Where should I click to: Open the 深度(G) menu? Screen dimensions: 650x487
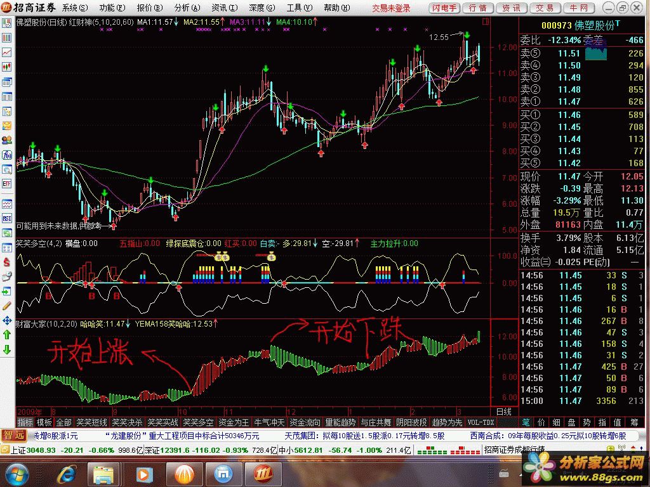pyautogui.click(x=262, y=8)
